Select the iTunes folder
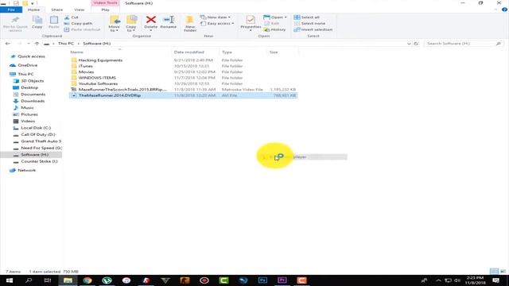This screenshot has height=286, width=509. [x=85, y=66]
